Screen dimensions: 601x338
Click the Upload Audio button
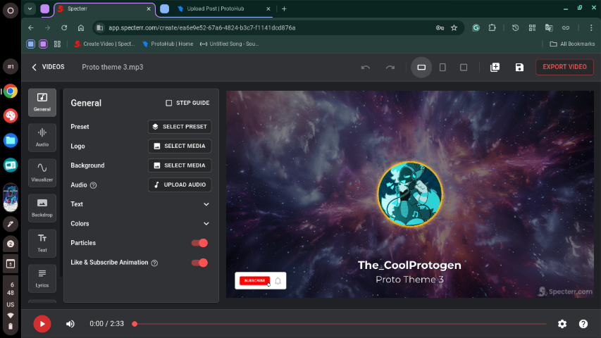click(x=180, y=185)
